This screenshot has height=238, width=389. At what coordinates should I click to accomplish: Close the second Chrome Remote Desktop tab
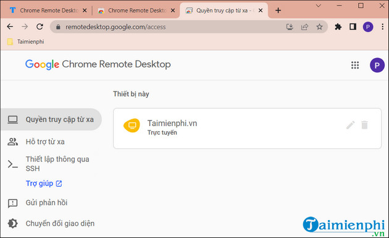[173, 11]
